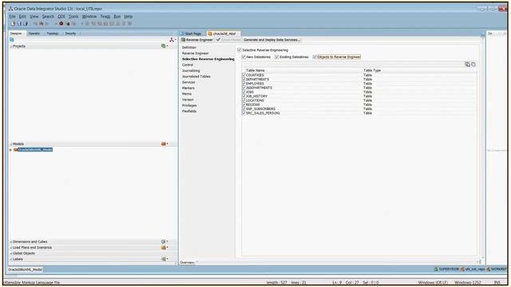Toggle New Datastores checkbox
This screenshot has height=287, width=511.
244,57
